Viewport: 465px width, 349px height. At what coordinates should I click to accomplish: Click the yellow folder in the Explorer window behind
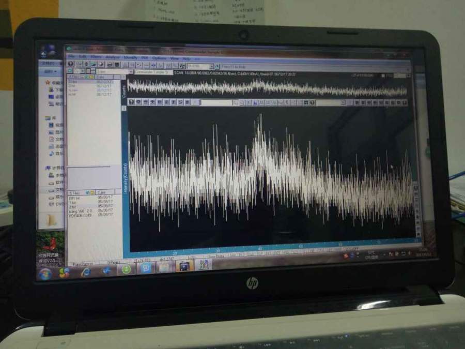tap(52, 220)
